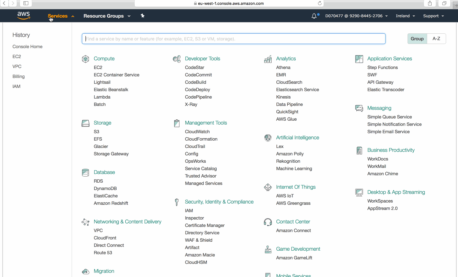Click the Game Development joystick icon
The height and width of the screenshot is (277, 458).
268,249
